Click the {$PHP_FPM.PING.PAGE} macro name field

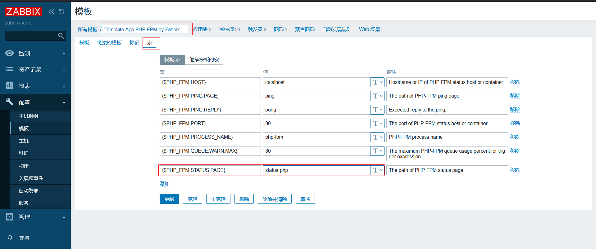pos(210,96)
